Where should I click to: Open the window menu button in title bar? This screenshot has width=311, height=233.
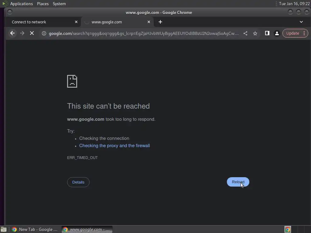click(10, 12)
